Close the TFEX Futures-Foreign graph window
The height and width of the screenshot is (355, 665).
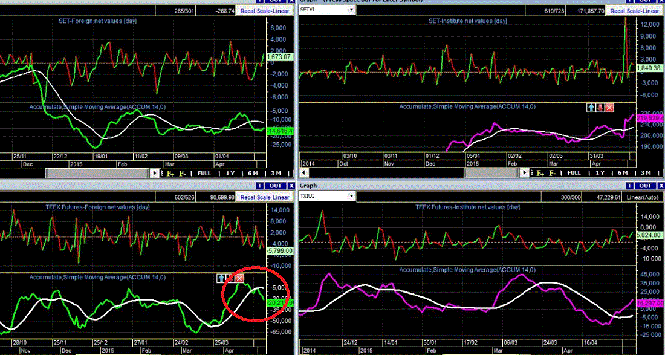291,186
